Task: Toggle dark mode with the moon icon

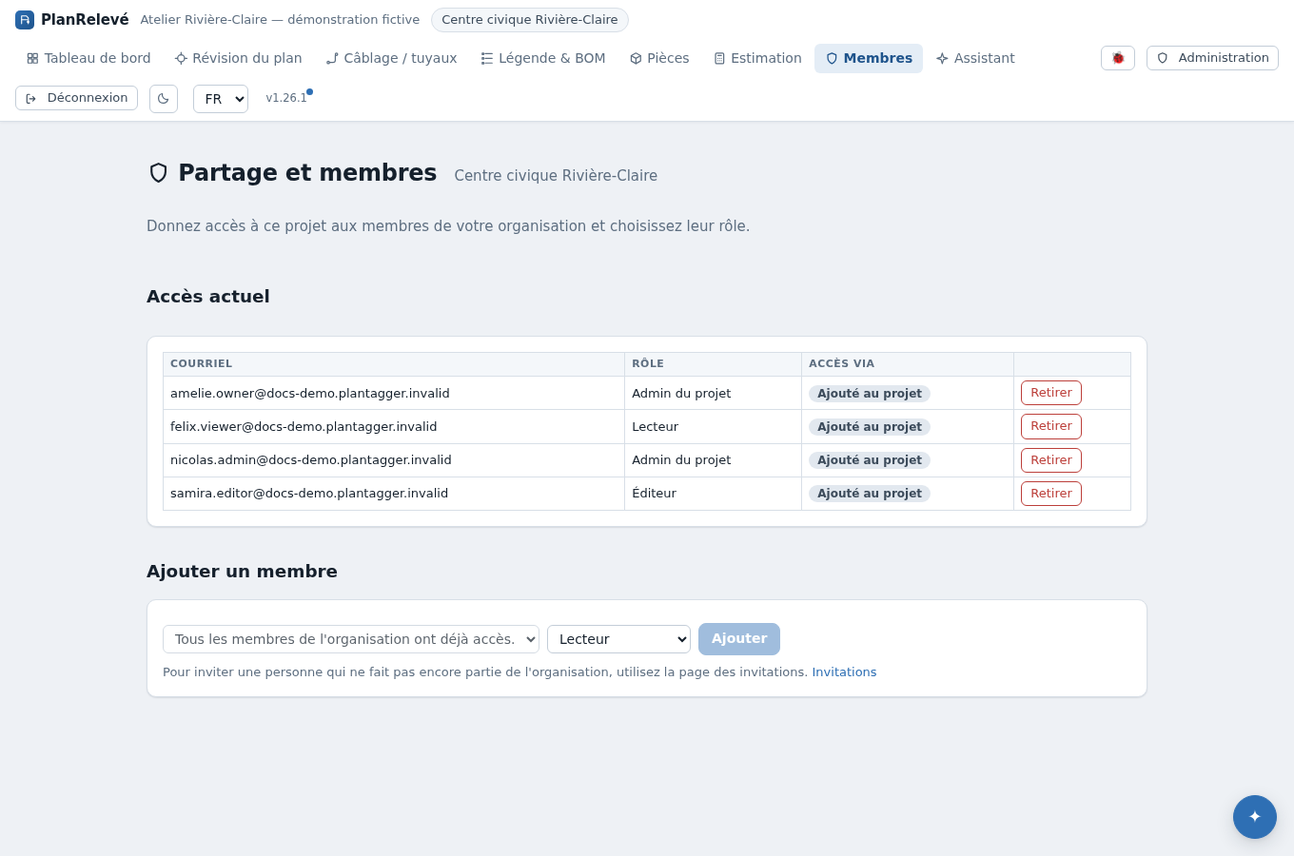Action: pos(164,99)
